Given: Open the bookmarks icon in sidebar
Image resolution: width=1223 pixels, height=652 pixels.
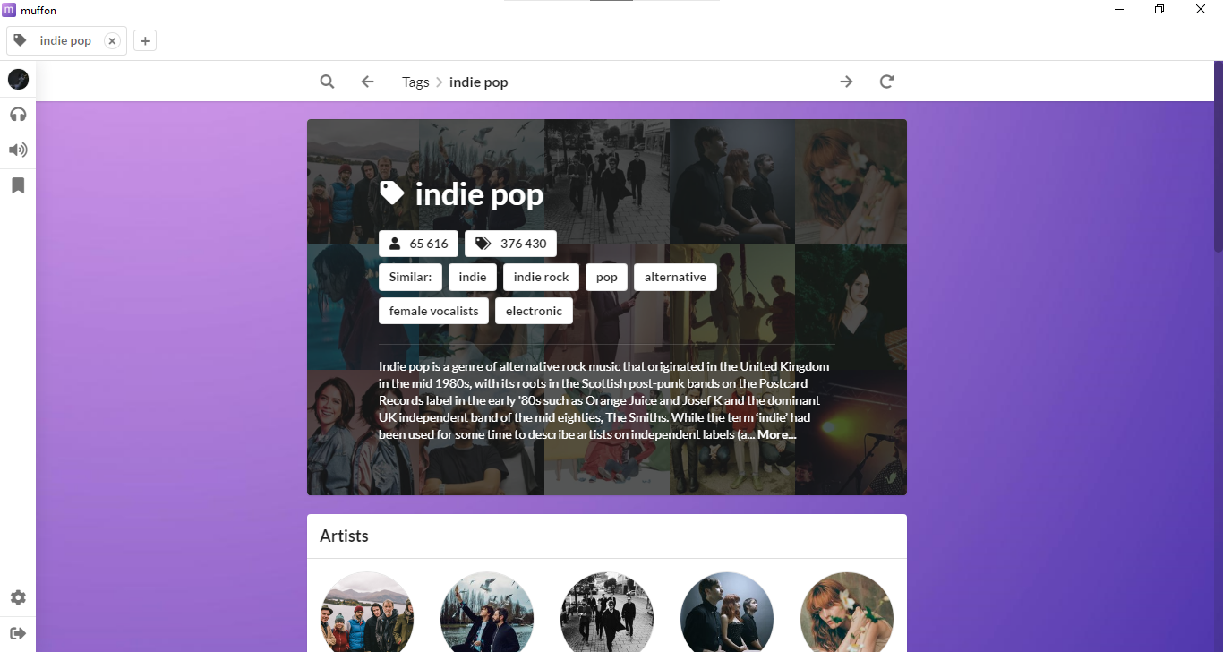Looking at the screenshot, I should point(18,185).
